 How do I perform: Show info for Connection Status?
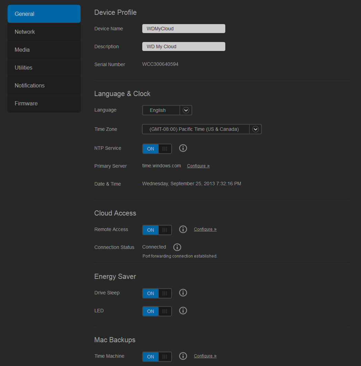click(x=177, y=247)
